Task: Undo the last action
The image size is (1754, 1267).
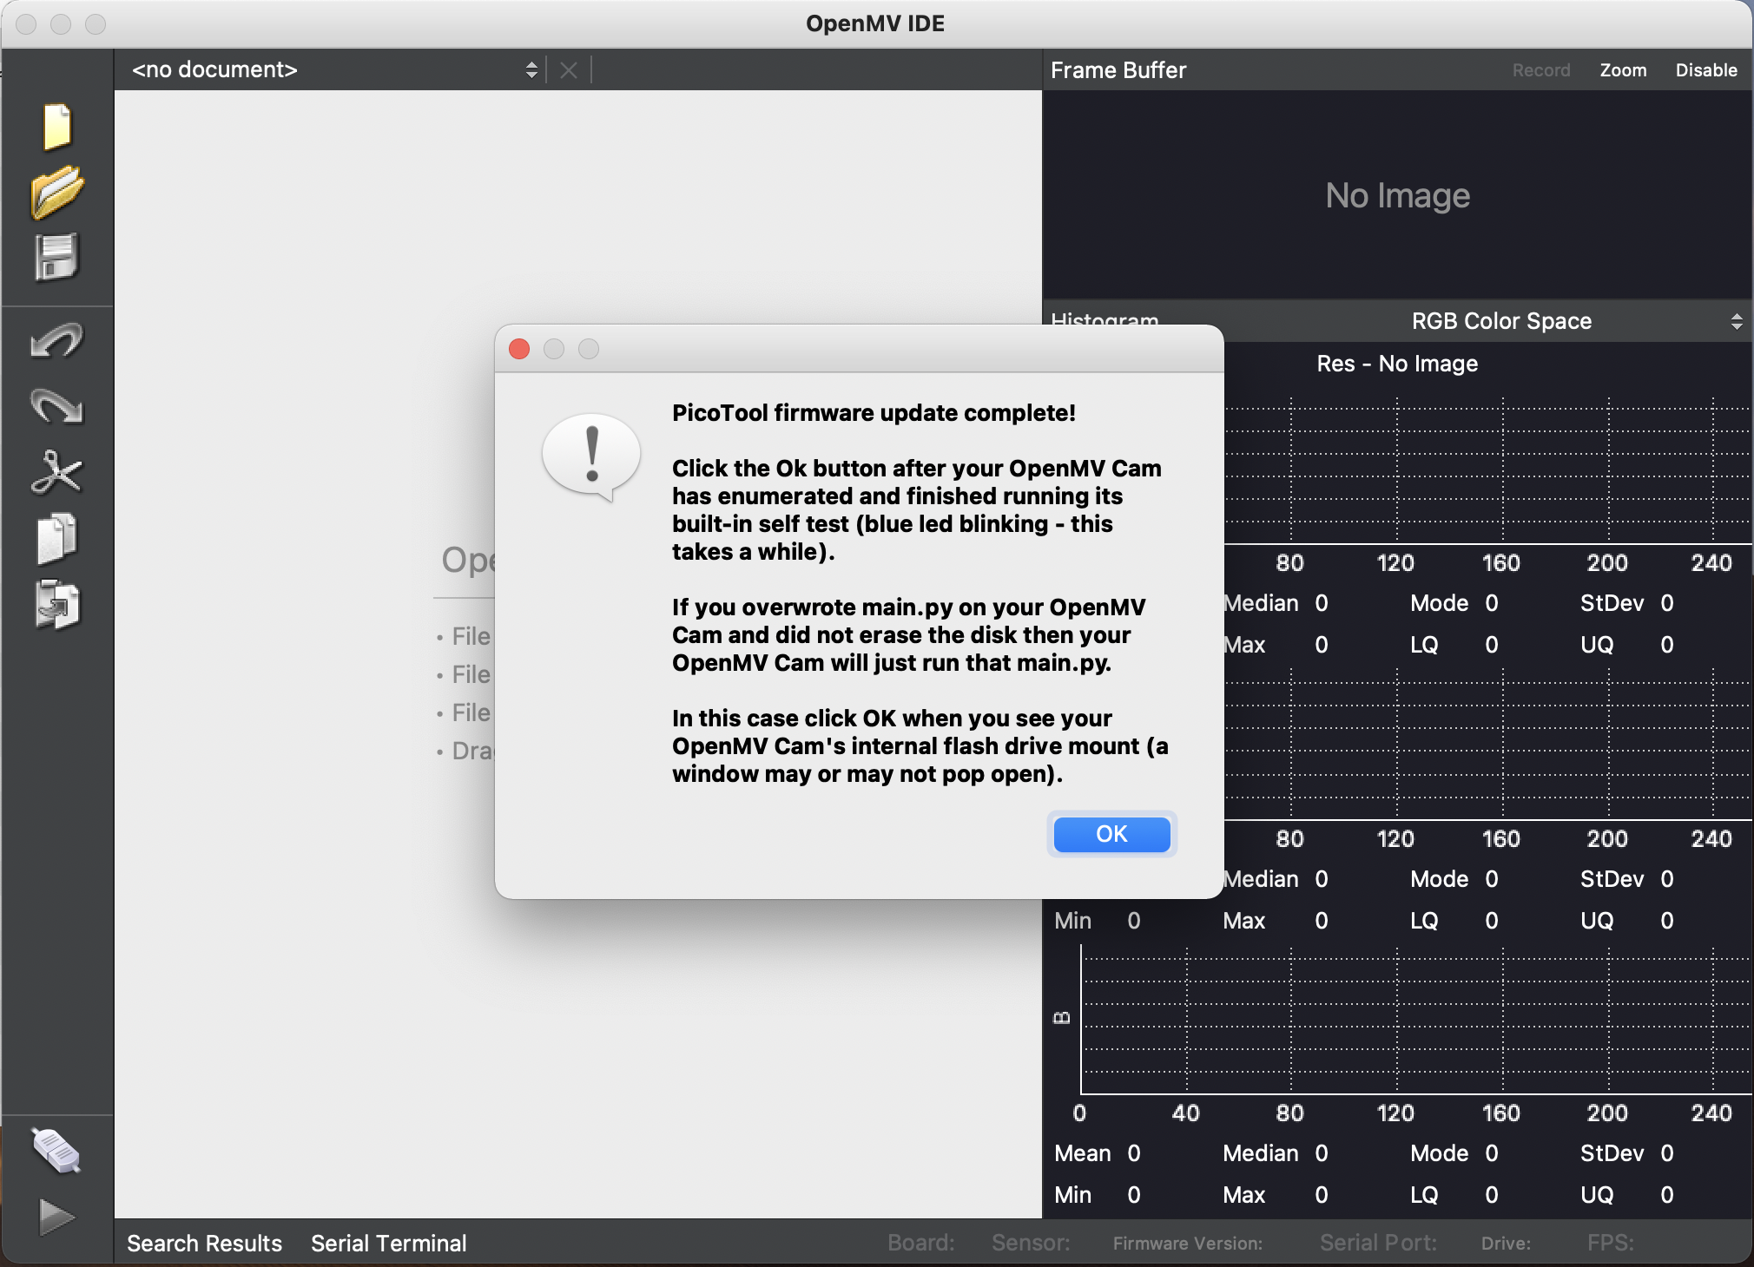Action: pos(56,341)
